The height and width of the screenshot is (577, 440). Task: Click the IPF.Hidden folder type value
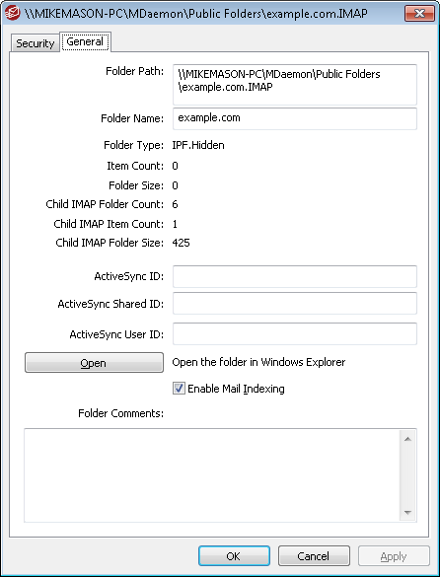(198, 145)
